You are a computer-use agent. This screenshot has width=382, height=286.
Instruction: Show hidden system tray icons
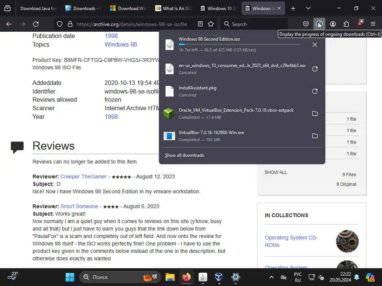272,277
